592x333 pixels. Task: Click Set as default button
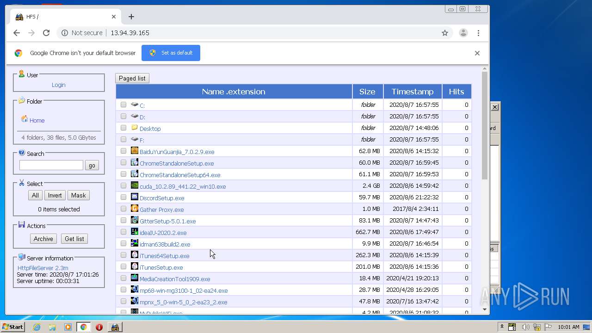[171, 53]
